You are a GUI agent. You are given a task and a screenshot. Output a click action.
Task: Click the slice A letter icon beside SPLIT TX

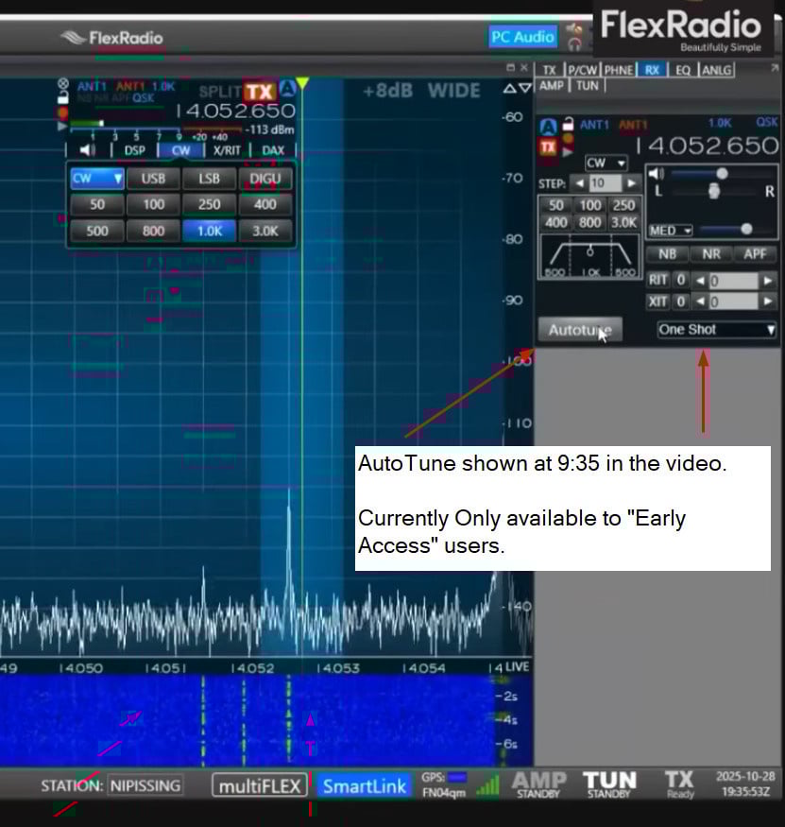(287, 89)
